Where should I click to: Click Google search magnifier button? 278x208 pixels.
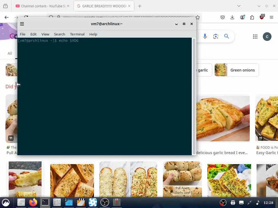226,36
